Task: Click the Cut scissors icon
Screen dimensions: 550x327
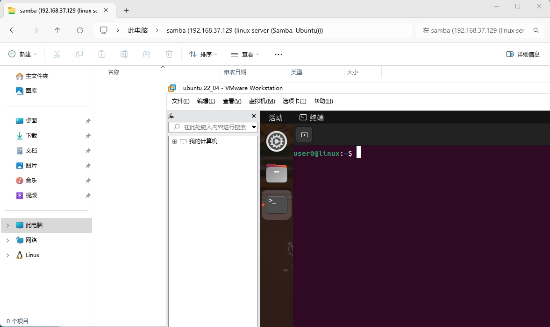Action: click(x=57, y=54)
